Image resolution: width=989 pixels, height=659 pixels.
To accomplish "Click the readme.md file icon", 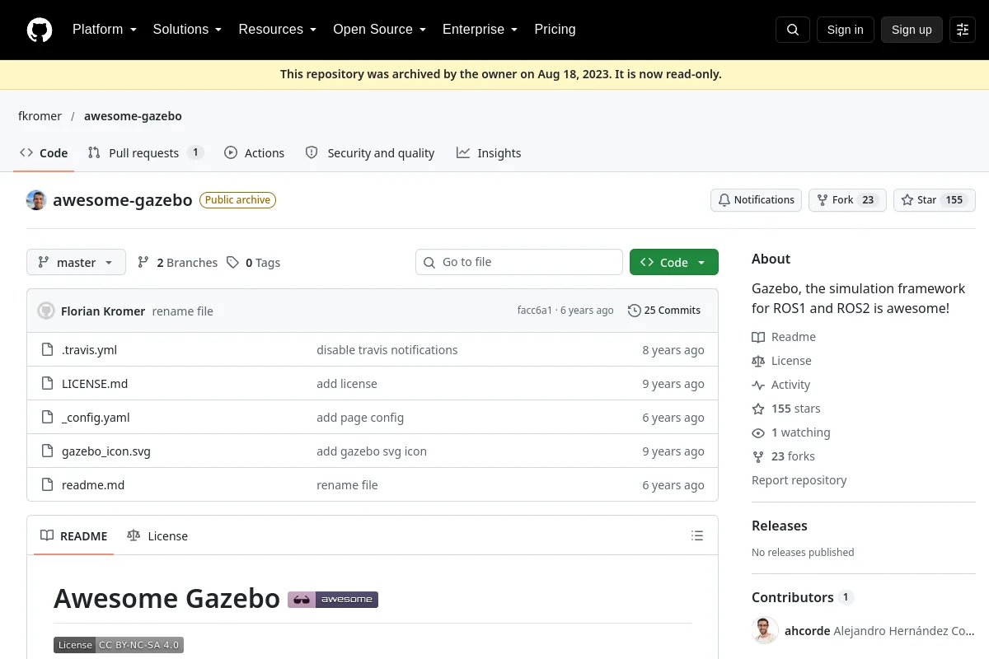I will [47, 485].
